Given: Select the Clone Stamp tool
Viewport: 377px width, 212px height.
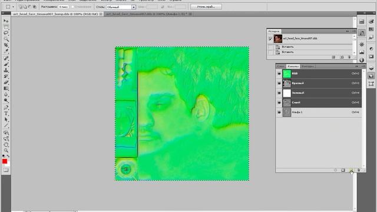Looking at the screenshot, I should (x=6, y=70).
